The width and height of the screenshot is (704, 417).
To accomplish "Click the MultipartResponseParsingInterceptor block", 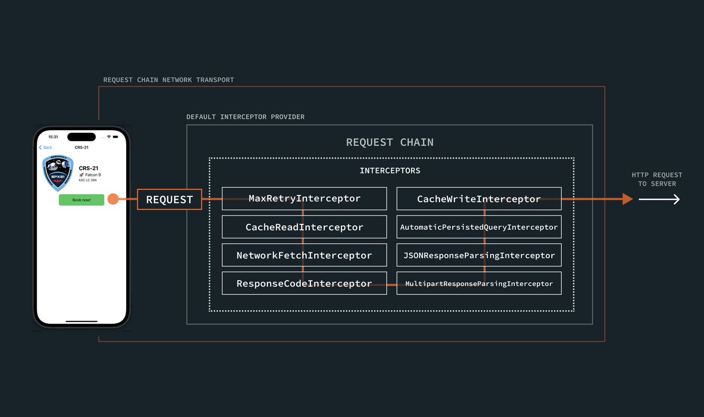I will pyautogui.click(x=479, y=283).
